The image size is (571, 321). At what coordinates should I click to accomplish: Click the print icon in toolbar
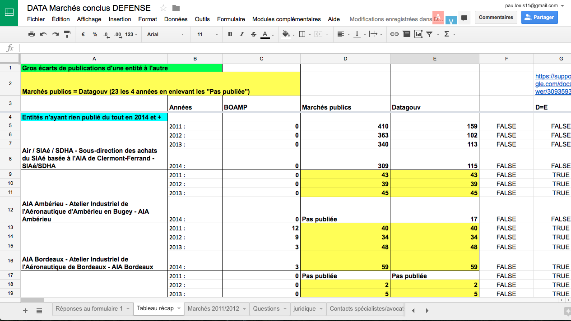point(31,34)
